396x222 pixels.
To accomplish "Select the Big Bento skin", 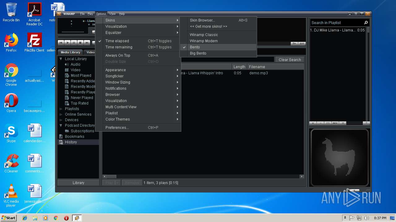I will 218,53.
